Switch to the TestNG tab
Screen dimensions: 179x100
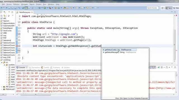(x=45, y=67)
